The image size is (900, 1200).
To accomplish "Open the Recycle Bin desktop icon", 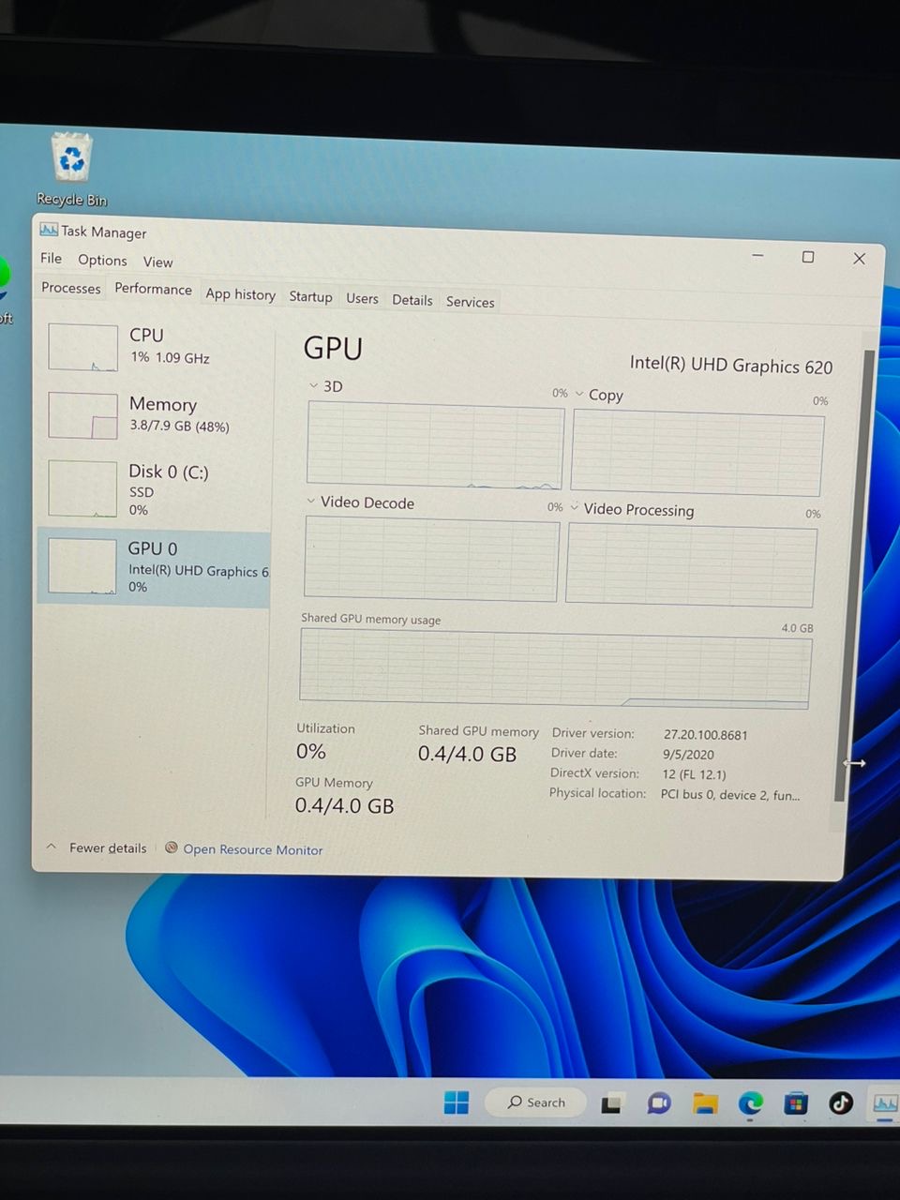I will point(72,169).
